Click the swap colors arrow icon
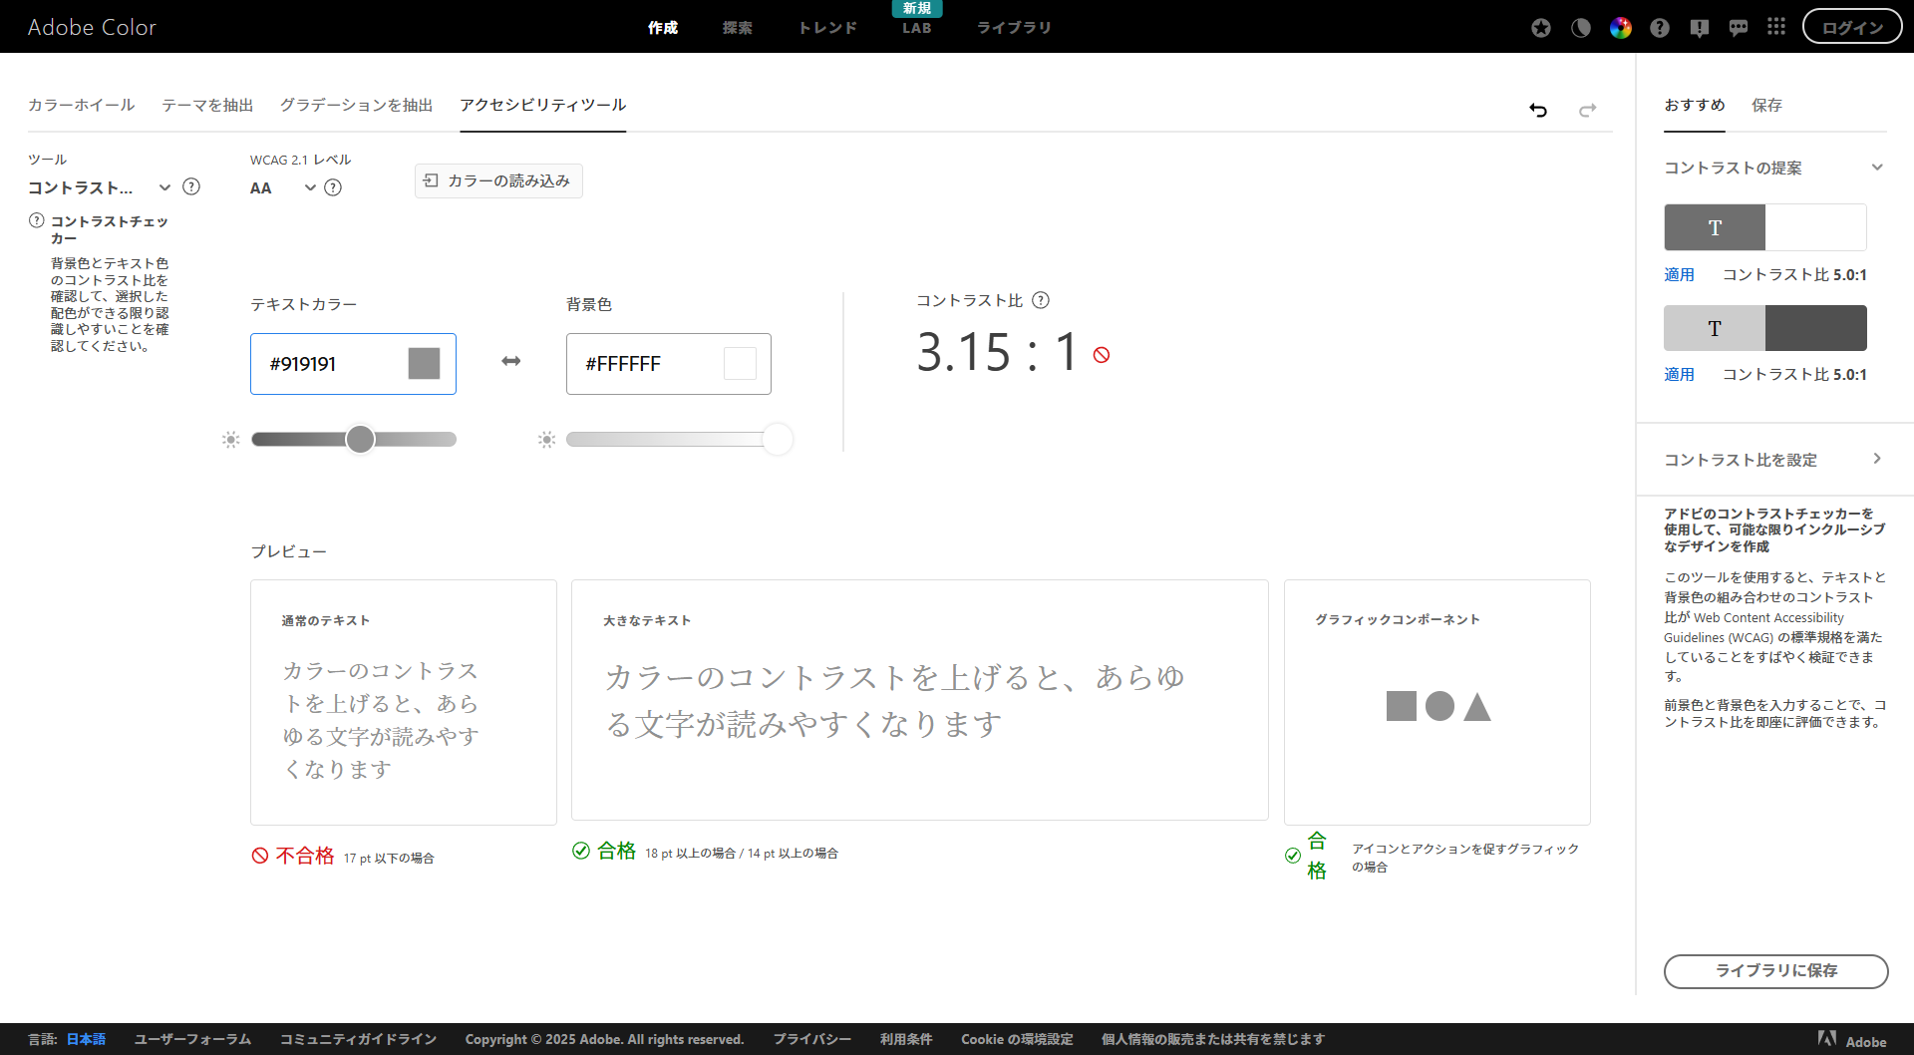This screenshot has height=1055, width=1914. 510,362
